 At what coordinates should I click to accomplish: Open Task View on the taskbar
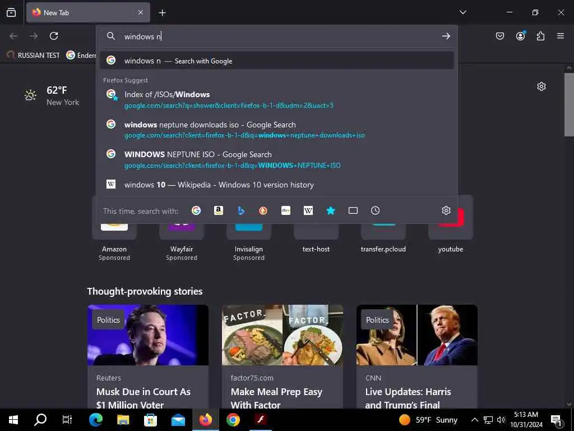point(67,420)
